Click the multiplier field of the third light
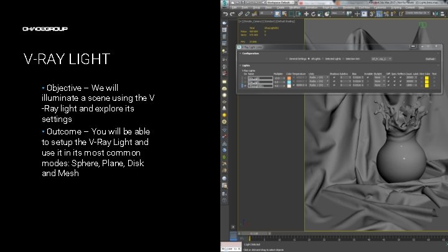This screenshot has height=252, width=448. point(280,85)
